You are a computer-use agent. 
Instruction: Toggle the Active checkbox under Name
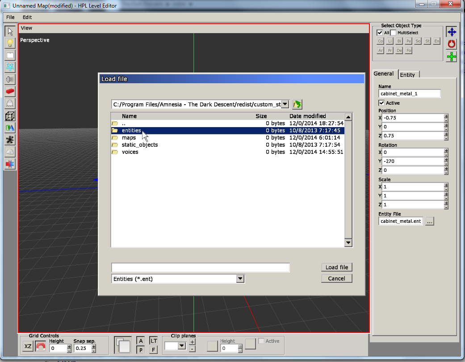pos(381,103)
